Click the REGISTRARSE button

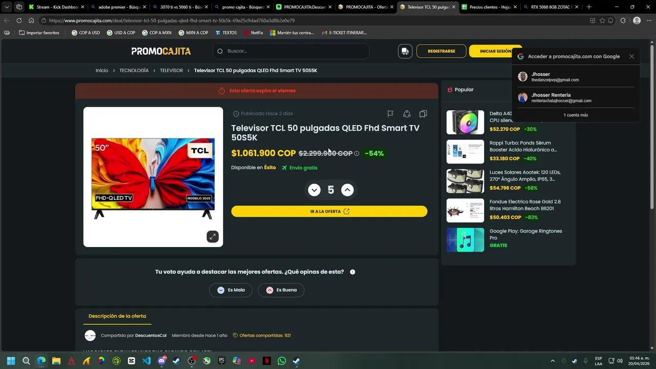click(441, 51)
